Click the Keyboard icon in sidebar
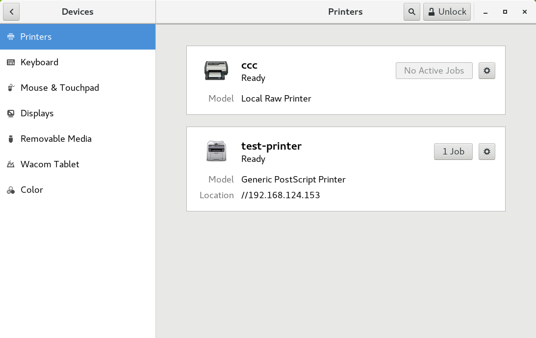 11,62
